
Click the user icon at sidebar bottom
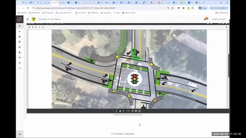[x=20, y=134]
